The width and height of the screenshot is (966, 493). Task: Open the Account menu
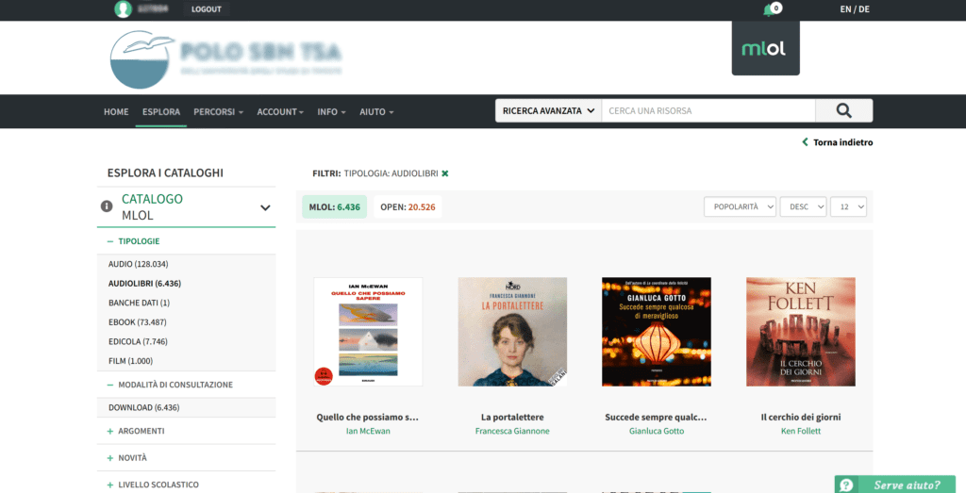280,111
